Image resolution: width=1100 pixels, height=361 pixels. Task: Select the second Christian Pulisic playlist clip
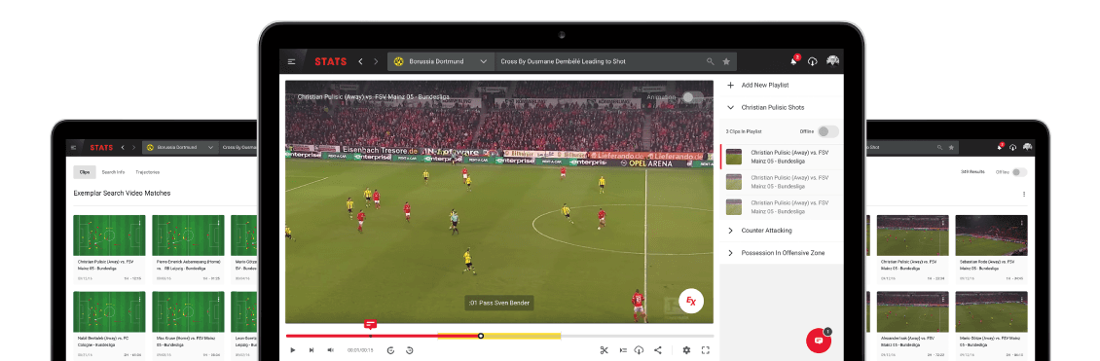(781, 182)
